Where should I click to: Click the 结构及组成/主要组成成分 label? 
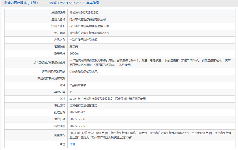[49, 63]
